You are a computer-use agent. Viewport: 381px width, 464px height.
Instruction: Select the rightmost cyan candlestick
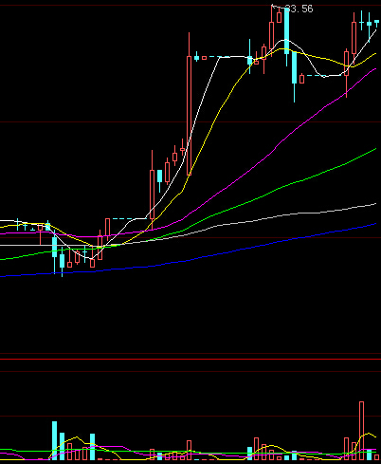[376, 24]
